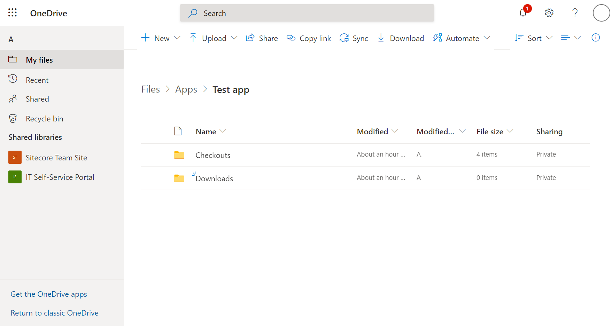Open the app launcher grid icon
This screenshot has width=612, height=326.
pyautogui.click(x=13, y=13)
